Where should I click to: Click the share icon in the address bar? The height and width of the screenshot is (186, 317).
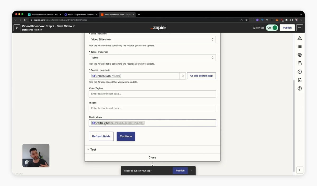[241, 20]
